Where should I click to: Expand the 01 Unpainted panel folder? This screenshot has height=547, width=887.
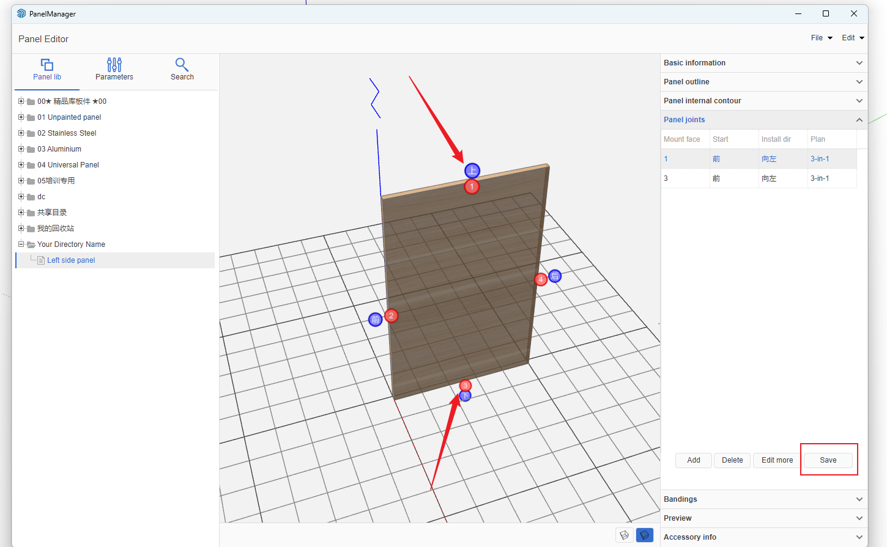click(21, 117)
